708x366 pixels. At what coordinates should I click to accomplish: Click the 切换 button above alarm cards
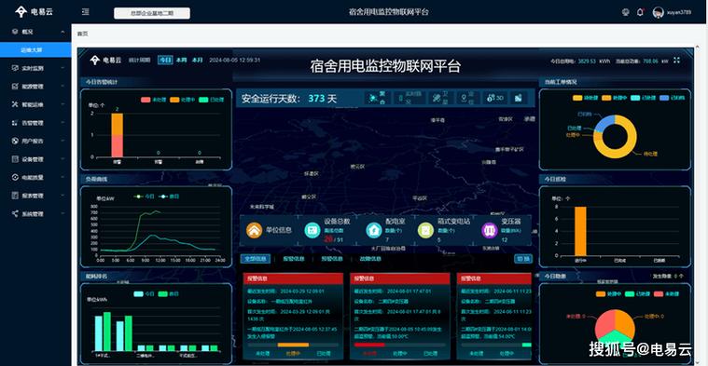coord(523,259)
